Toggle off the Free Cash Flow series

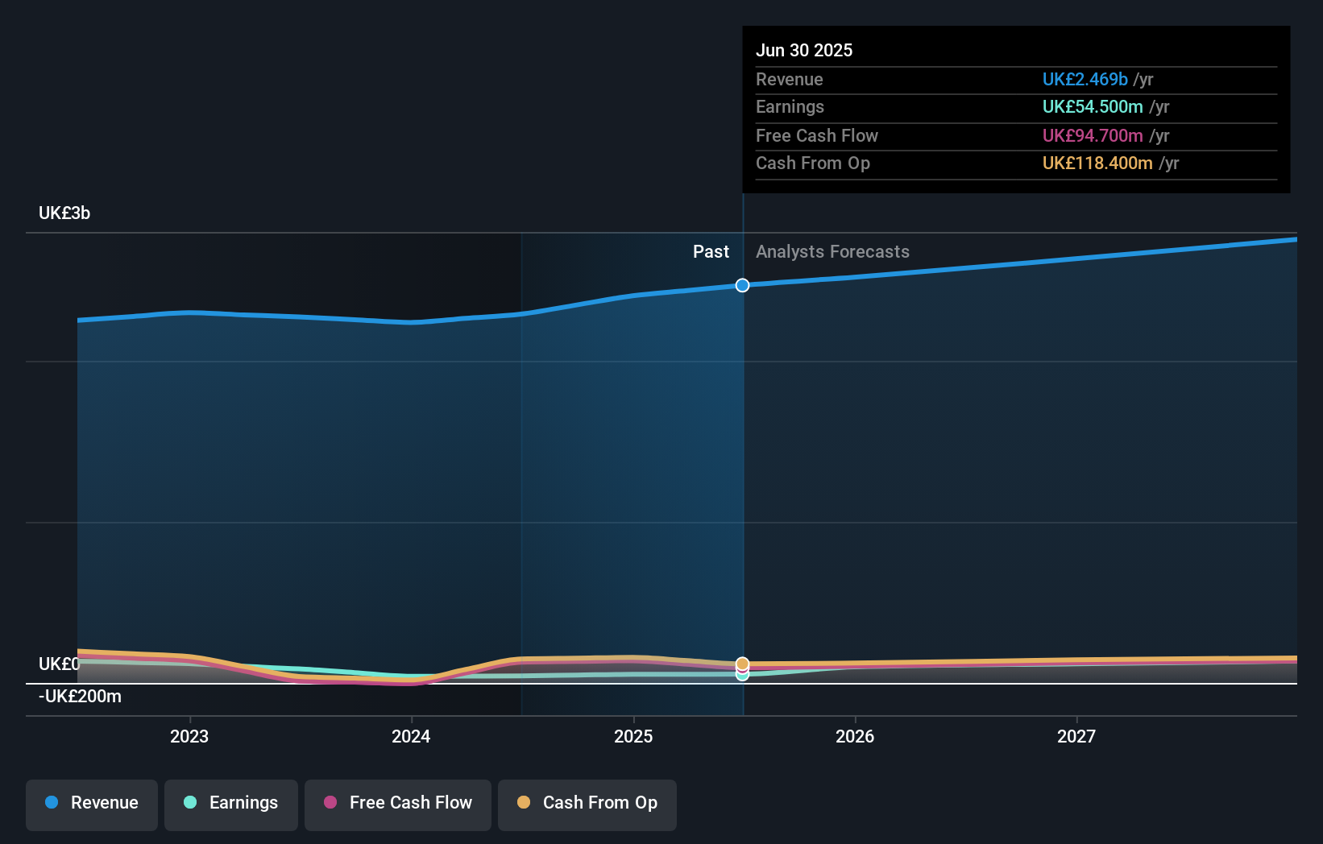pos(397,803)
